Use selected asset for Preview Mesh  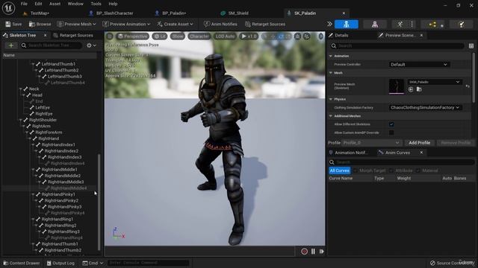click(x=411, y=89)
